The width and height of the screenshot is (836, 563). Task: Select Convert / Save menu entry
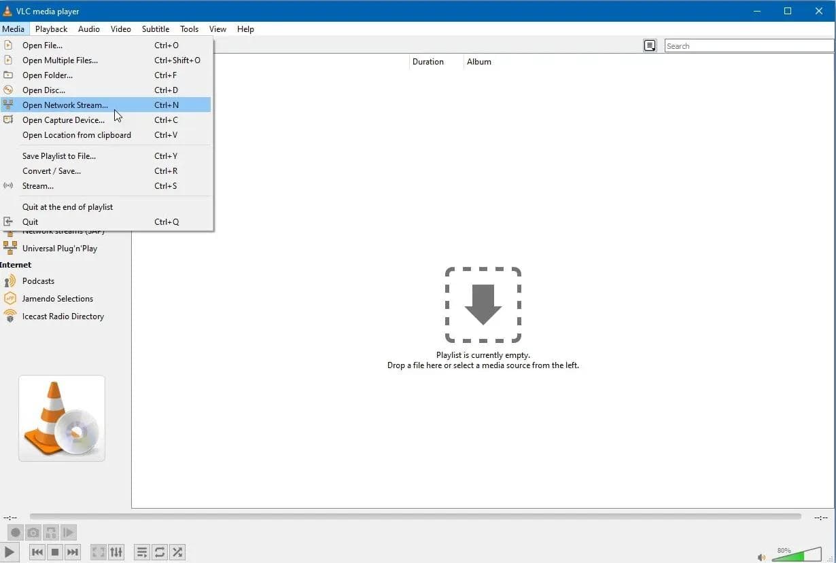tap(52, 171)
